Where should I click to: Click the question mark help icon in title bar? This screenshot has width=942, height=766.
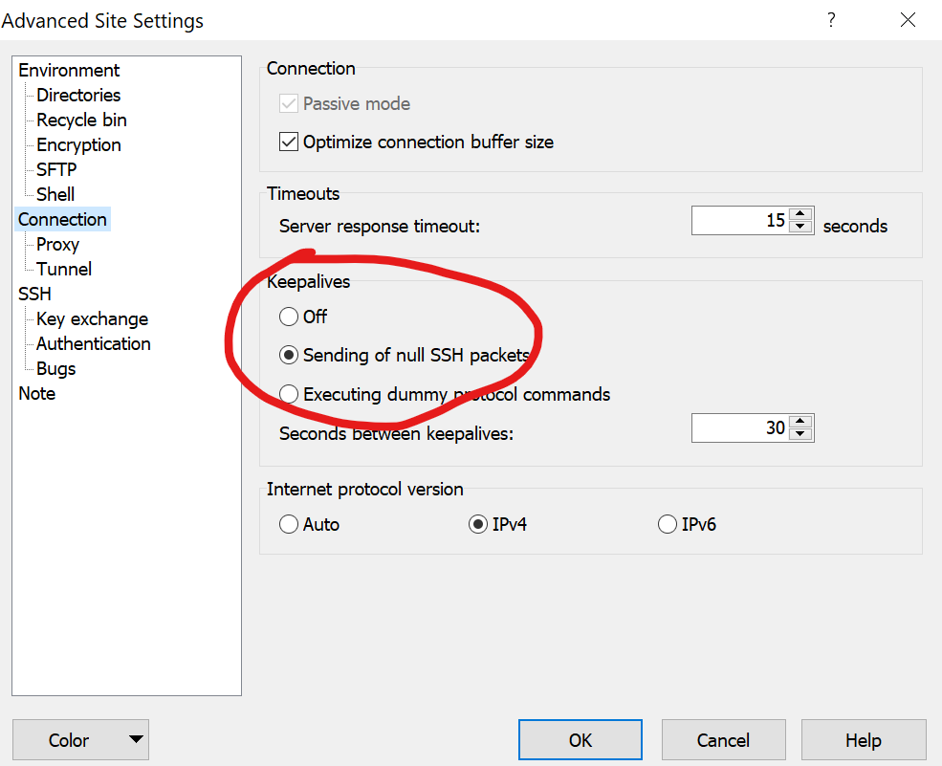tap(832, 19)
